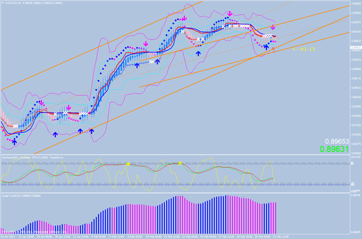362x239 pixels.
Task: Open the chart menu triangle beside AUDUSD,H4
Action: [x=3, y=3]
